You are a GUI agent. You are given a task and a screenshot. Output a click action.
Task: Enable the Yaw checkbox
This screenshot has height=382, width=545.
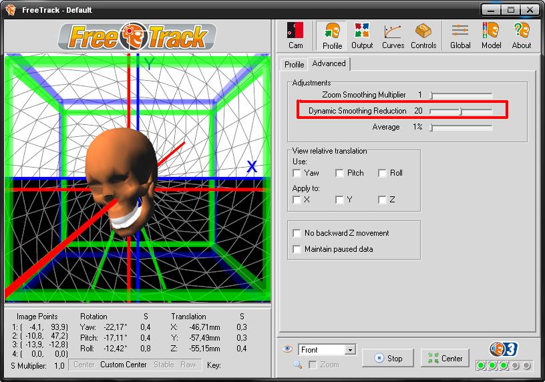pos(297,173)
